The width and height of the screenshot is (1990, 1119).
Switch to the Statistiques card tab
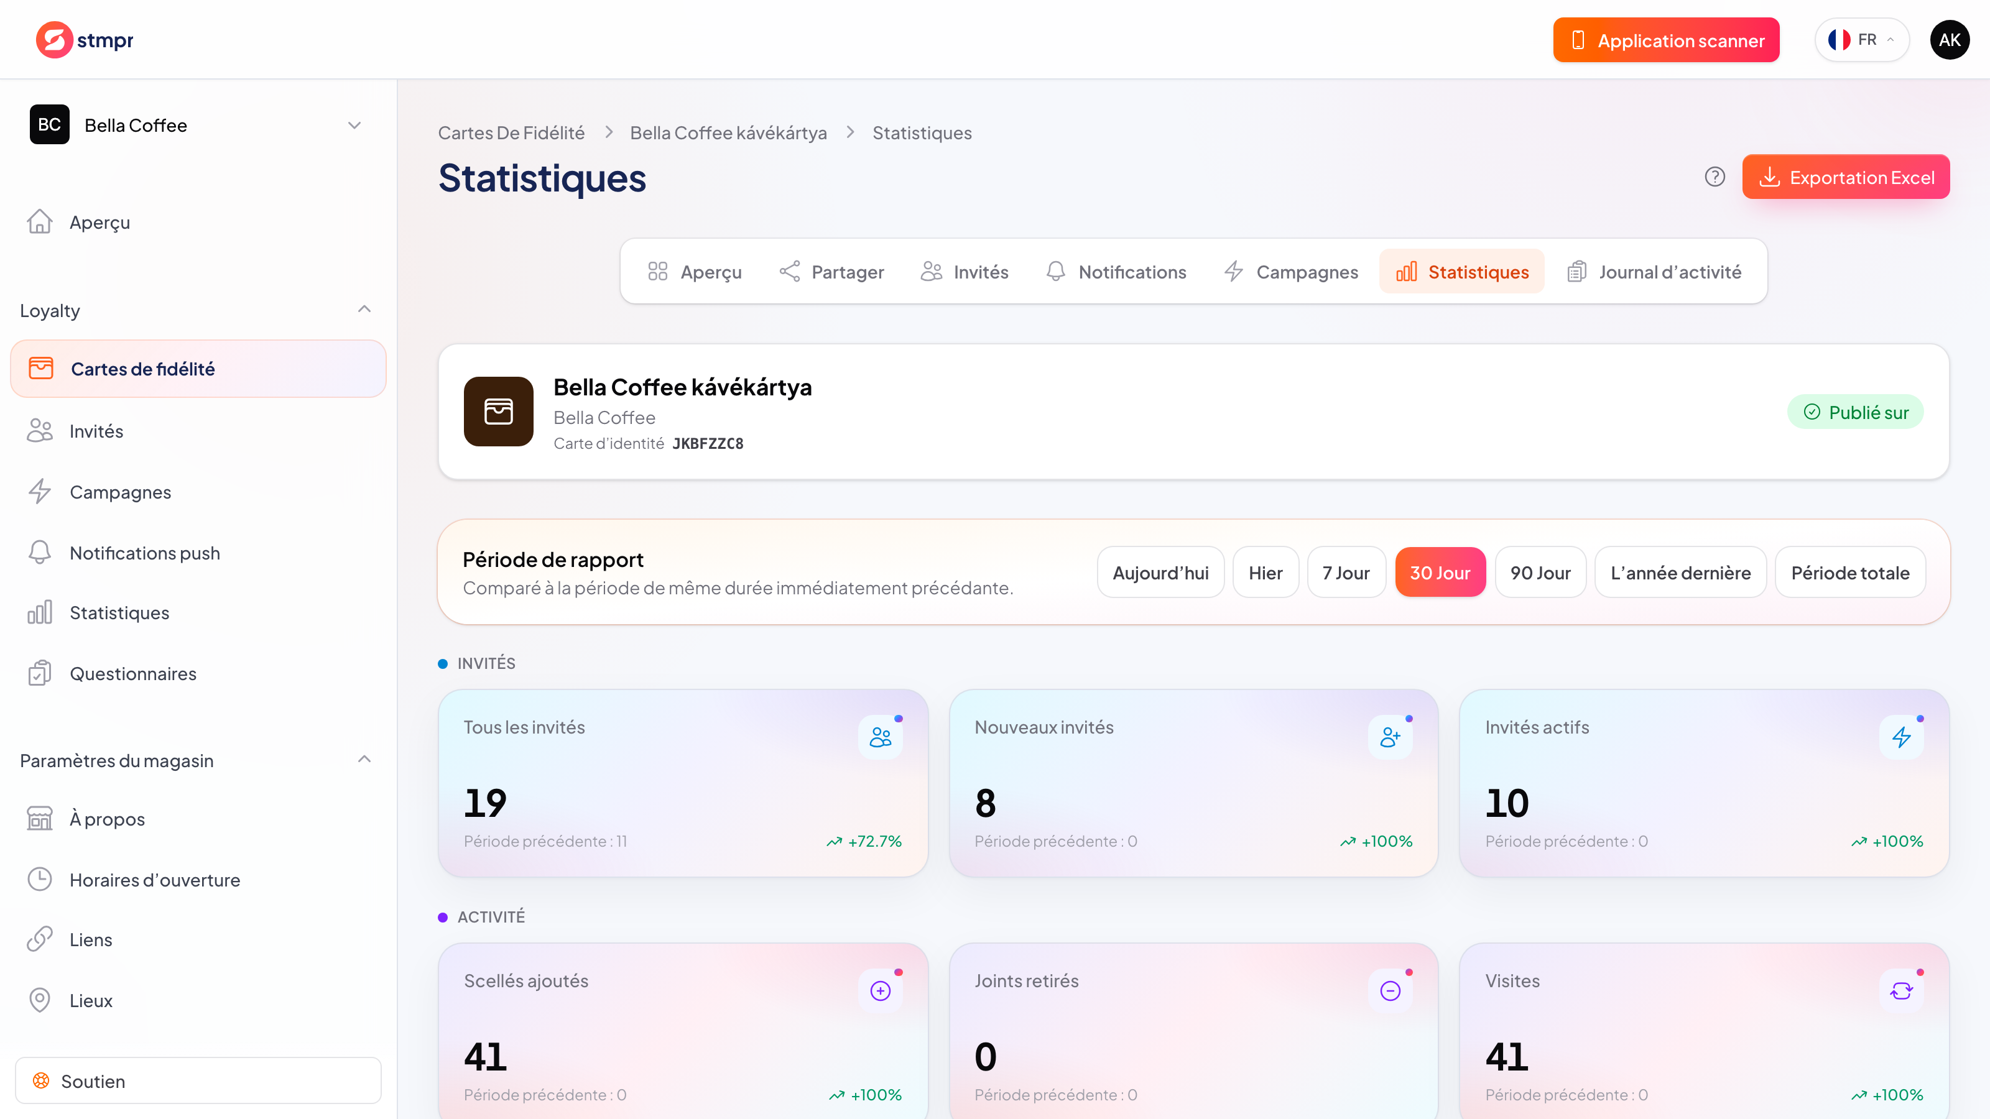tap(1461, 271)
